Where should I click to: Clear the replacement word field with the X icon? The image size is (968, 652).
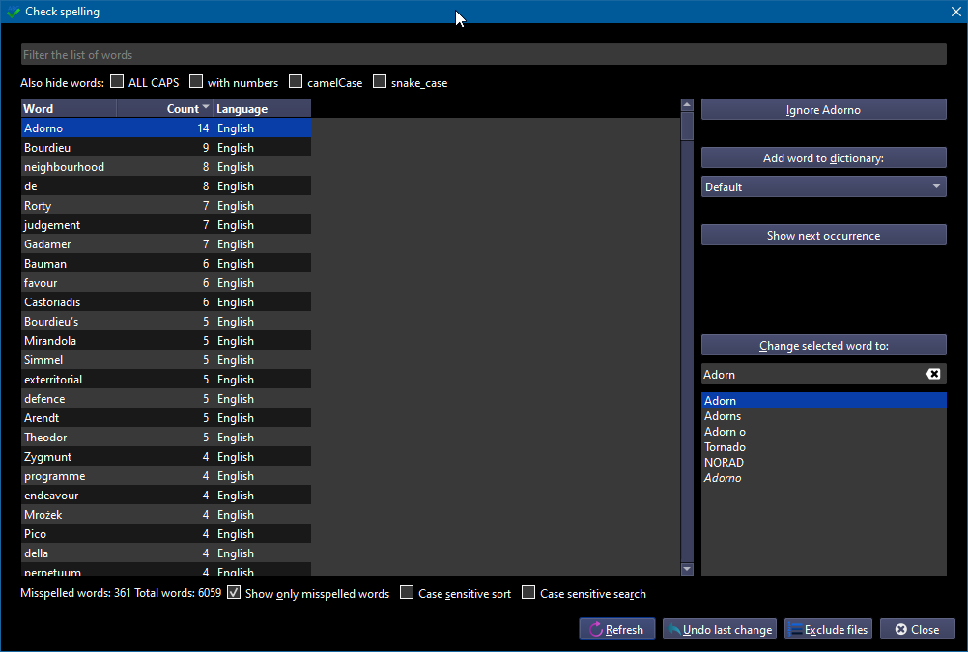click(x=933, y=374)
